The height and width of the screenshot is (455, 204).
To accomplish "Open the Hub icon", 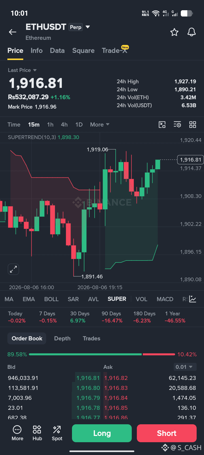I will pos(37,433).
